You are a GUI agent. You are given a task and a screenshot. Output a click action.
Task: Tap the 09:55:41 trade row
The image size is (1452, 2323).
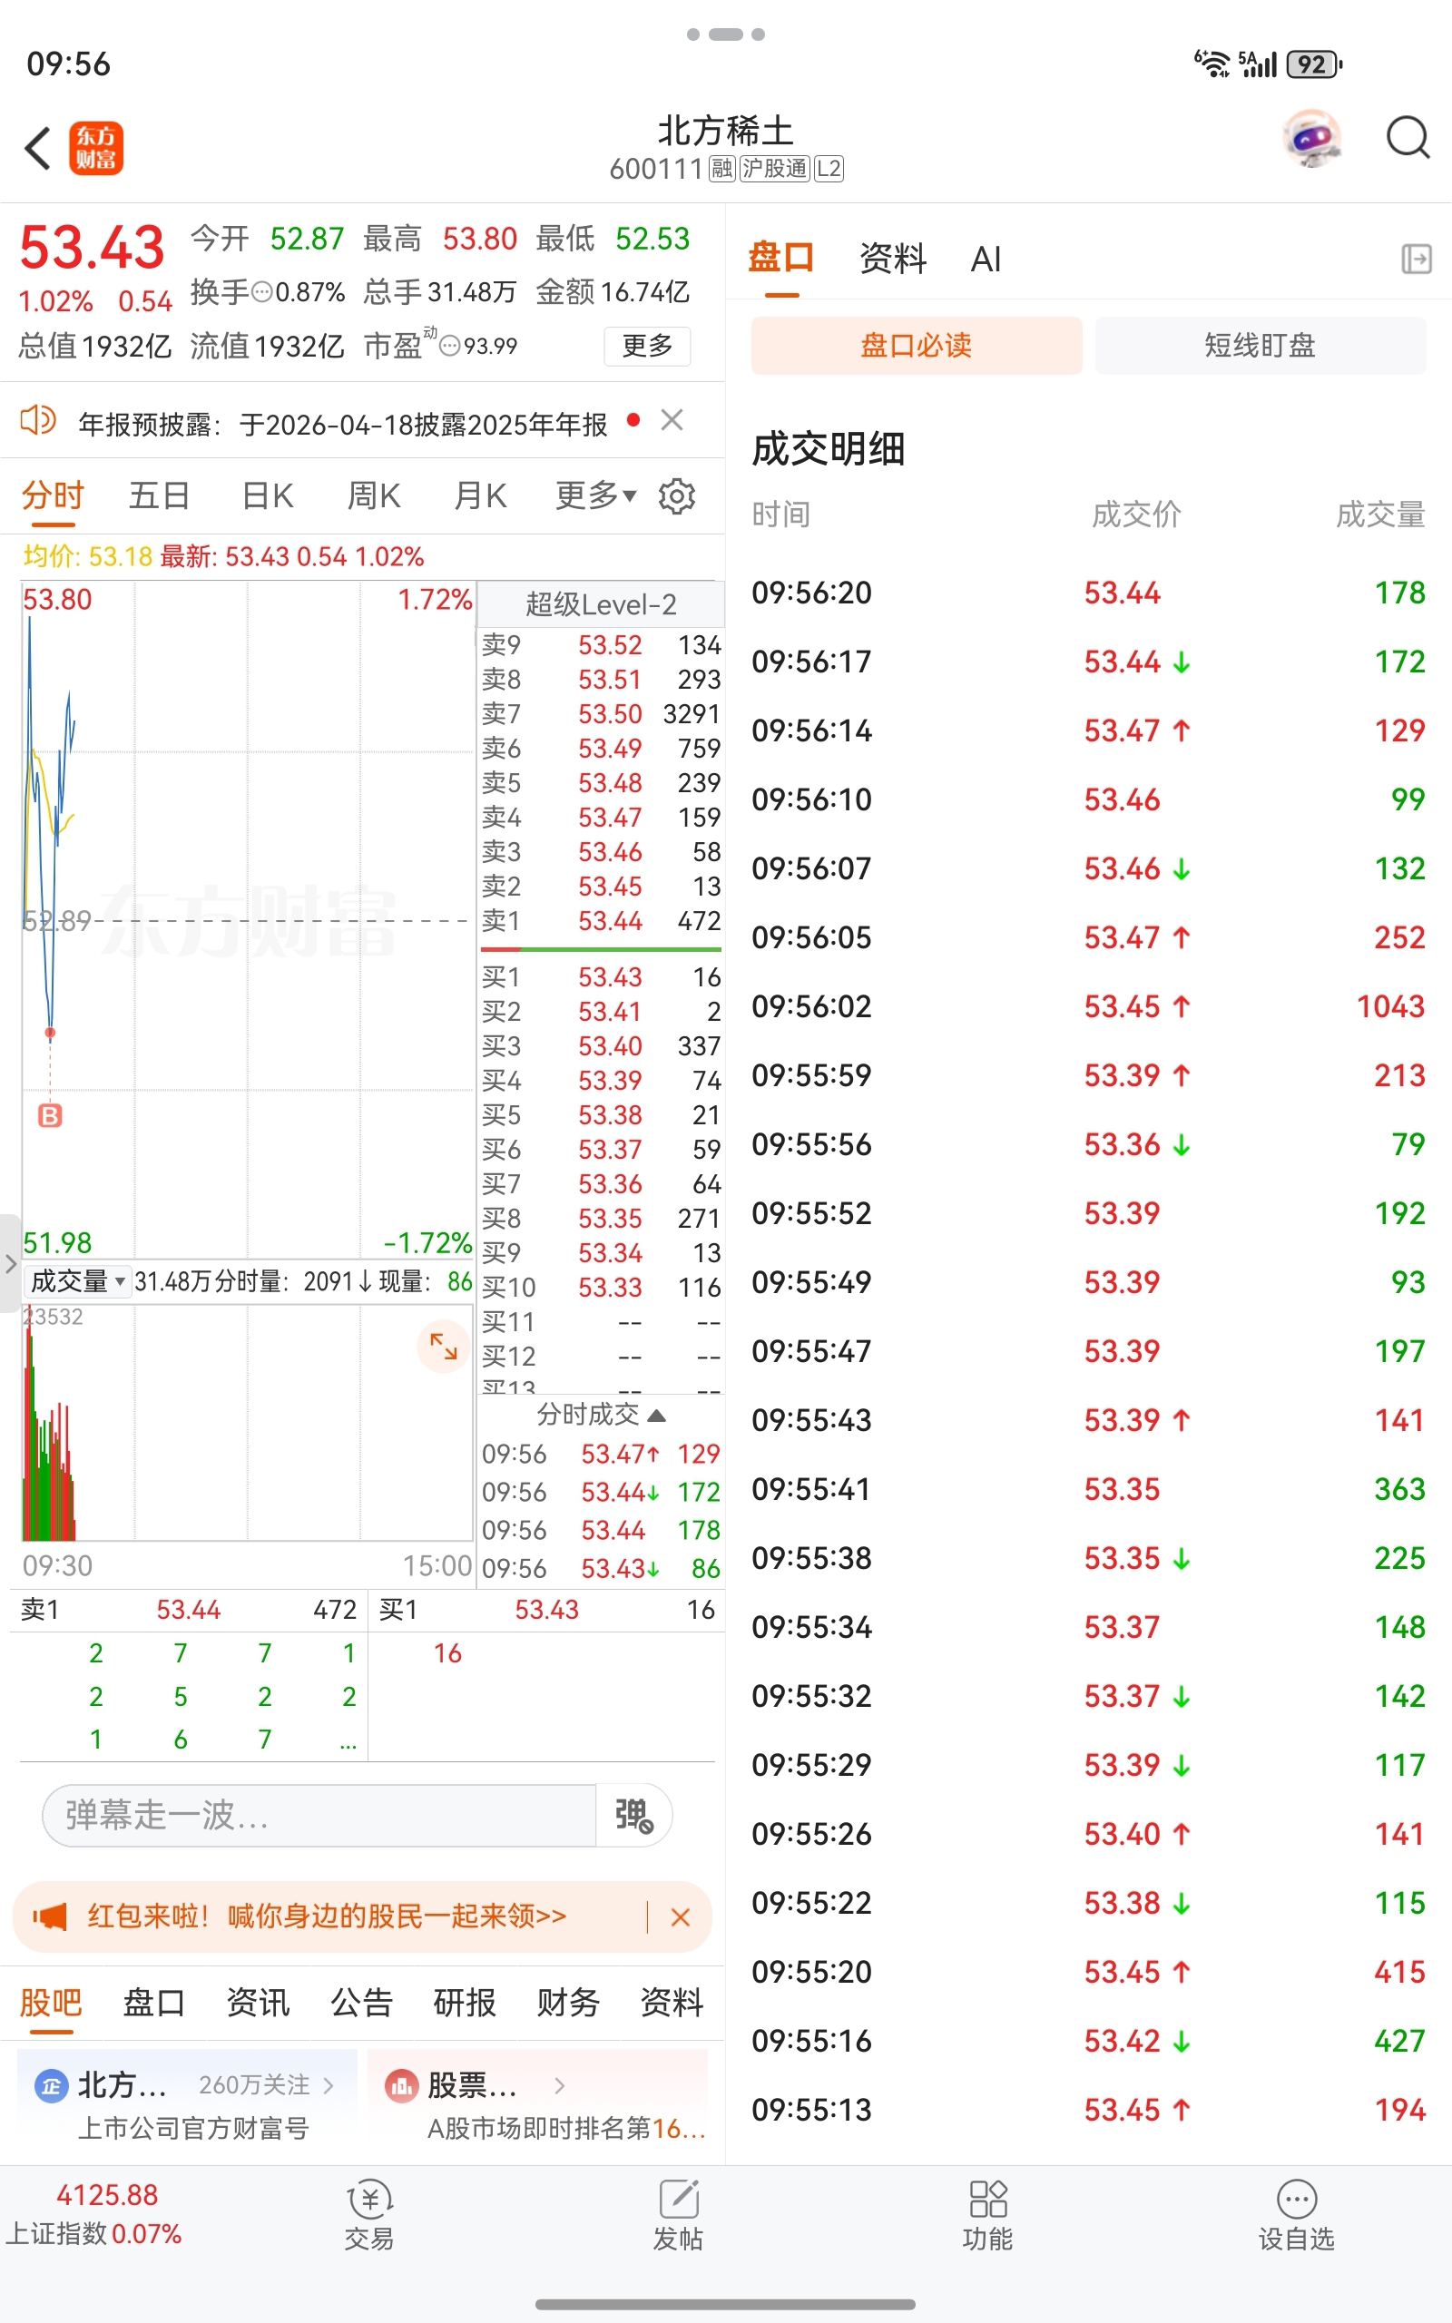click(1088, 1489)
